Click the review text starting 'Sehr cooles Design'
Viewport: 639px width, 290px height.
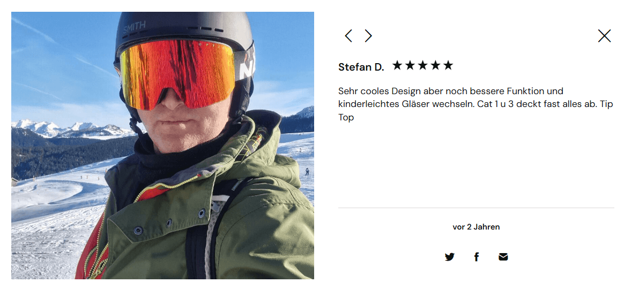pyautogui.click(x=475, y=104)
